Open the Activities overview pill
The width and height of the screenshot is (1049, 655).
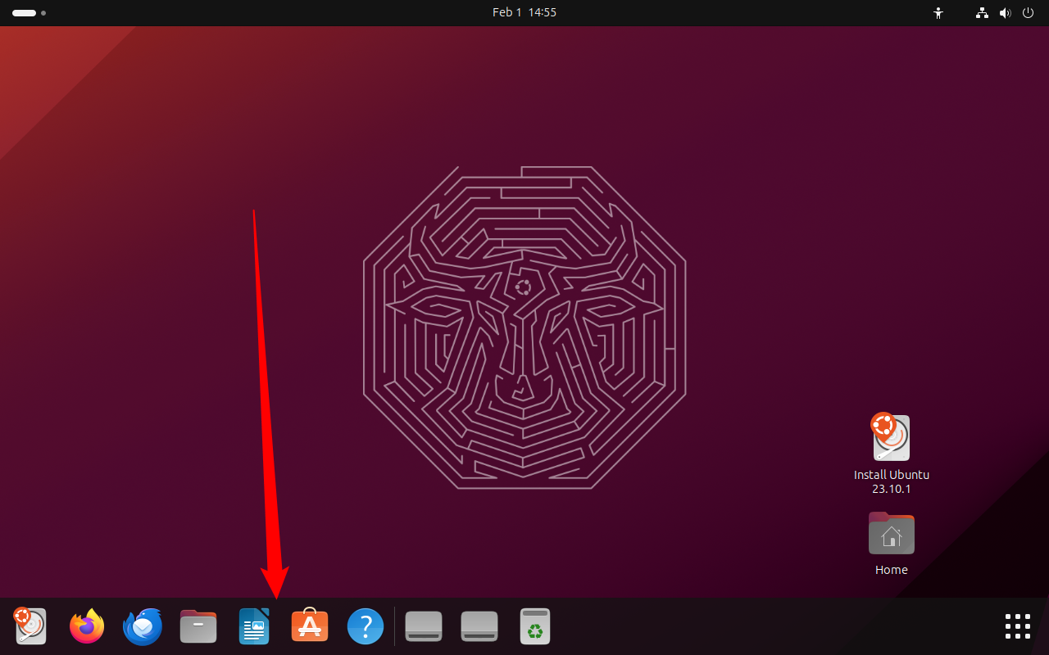click(x=24, y=13)
